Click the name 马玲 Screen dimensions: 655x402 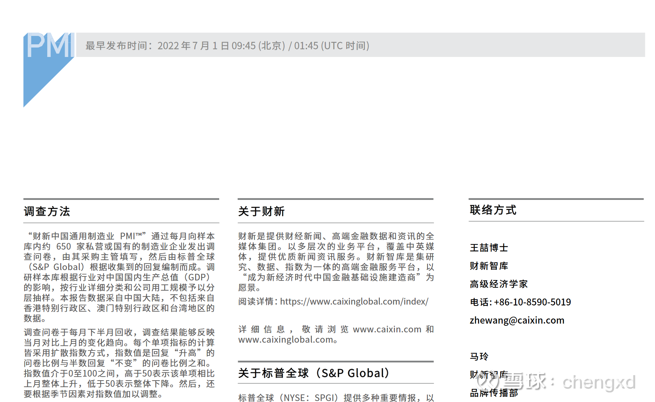(x=478, y=357)
